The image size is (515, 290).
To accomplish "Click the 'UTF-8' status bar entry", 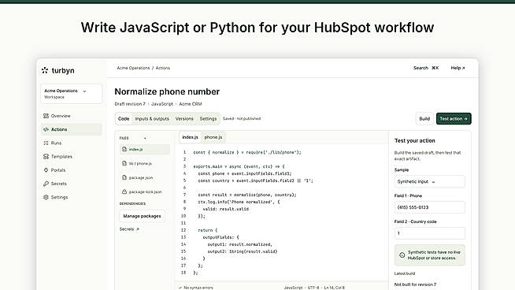I will pyautogui.click(x=313, y=288).
